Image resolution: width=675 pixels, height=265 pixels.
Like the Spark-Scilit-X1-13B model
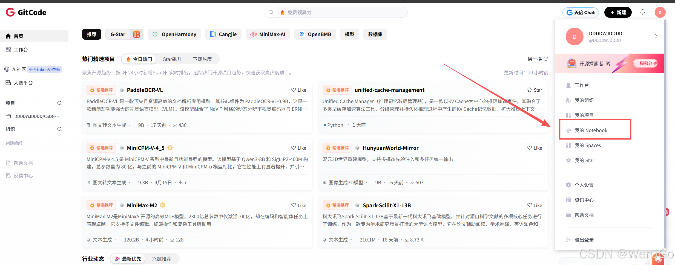point(535,205)
